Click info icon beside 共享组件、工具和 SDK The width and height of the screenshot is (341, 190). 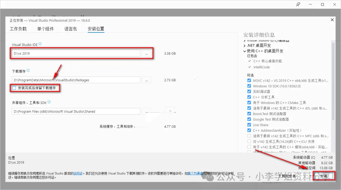(x=49, y=102)
